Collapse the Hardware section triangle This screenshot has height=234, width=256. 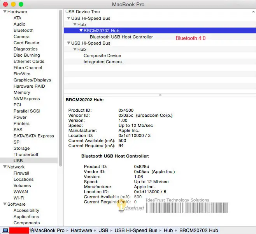(5, 12)
